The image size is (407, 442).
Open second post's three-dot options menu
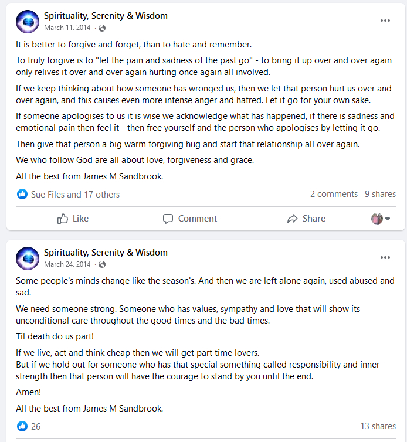click(385, 257)
